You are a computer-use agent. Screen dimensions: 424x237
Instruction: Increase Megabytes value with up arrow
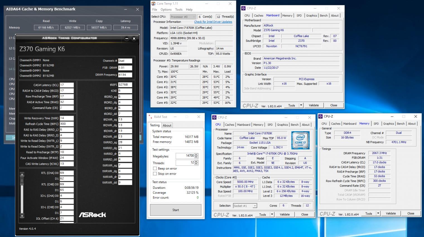pos(196,155)
